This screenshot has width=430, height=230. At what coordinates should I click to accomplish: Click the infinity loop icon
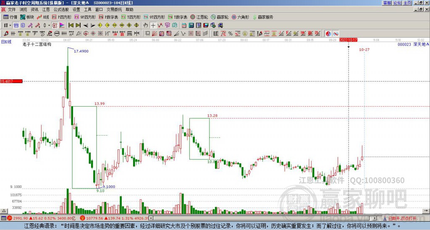pos(336,34)
